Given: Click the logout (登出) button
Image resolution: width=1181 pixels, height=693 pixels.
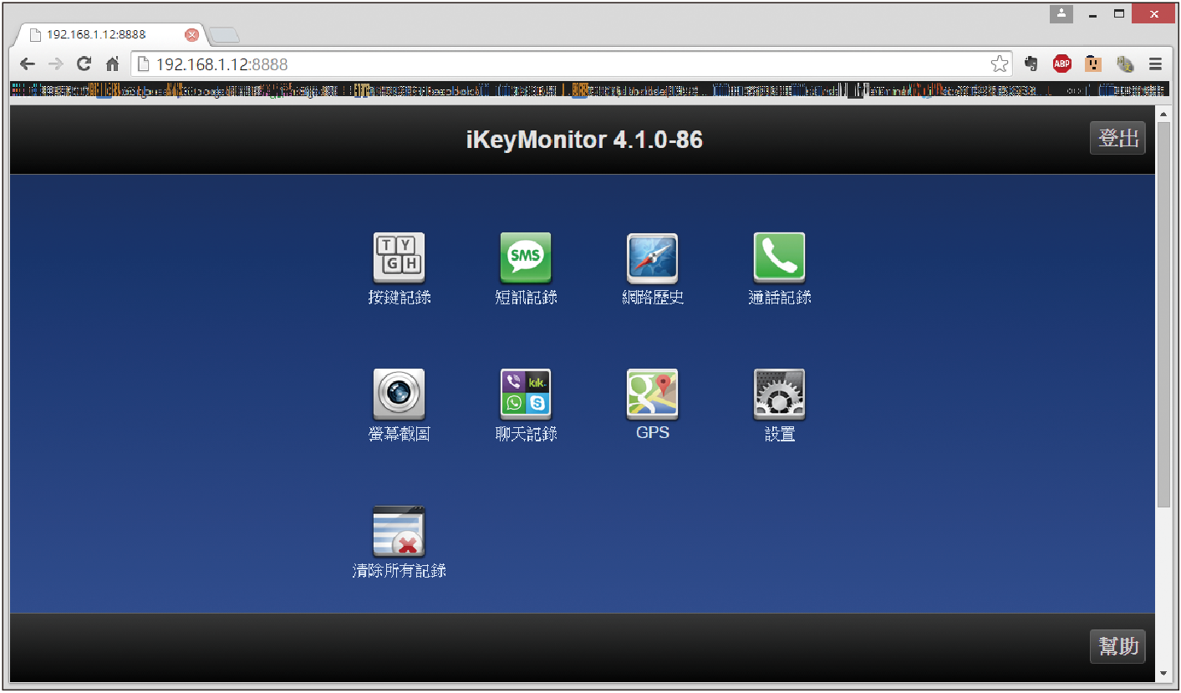Looking at the screenshot, I should click(x=1117, y=139).
